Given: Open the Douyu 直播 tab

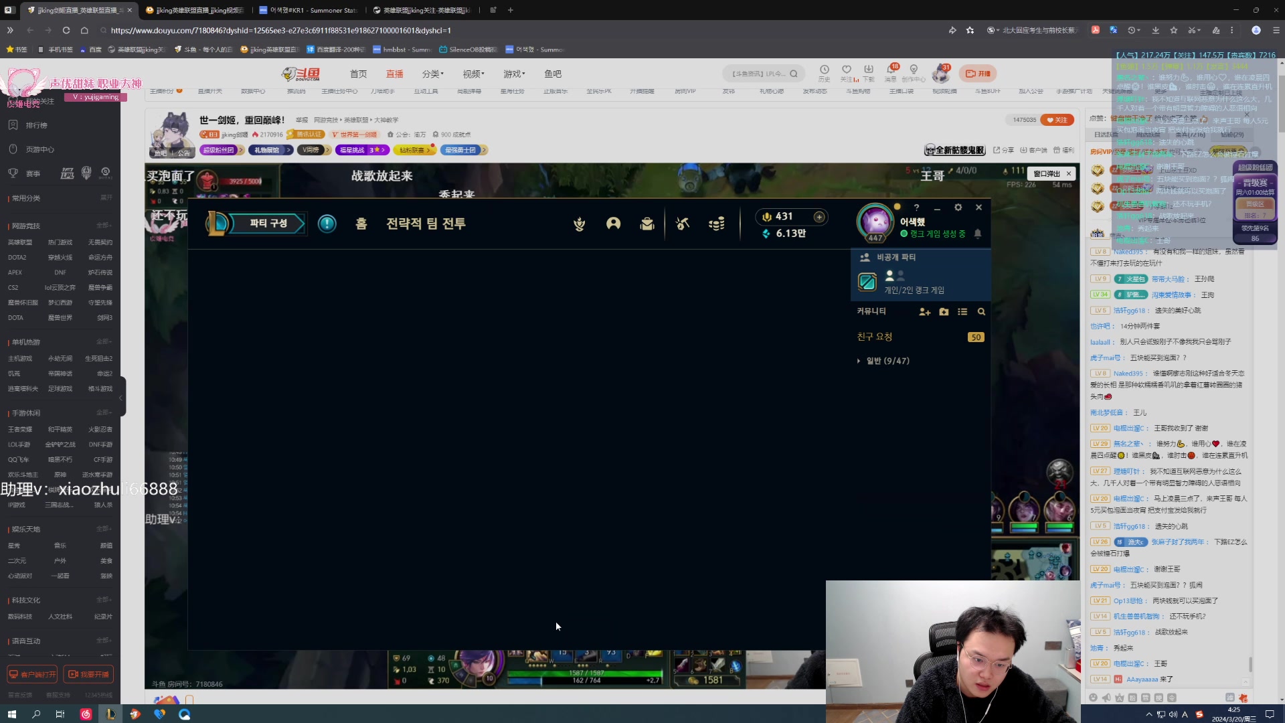Looking at the screenshot, I should coord(395,74).
